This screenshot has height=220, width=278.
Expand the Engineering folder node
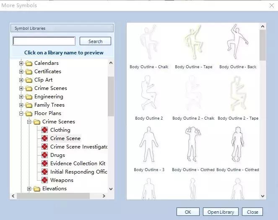coord(21,97)
